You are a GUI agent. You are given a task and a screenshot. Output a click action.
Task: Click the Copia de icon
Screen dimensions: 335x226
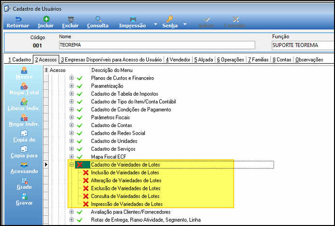(24, 133)
